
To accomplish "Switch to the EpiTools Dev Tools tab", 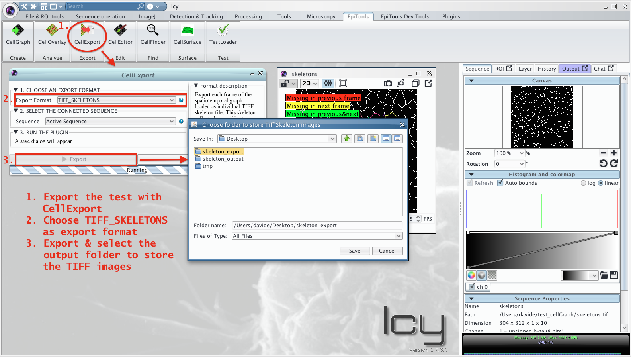I will (405, 16).
